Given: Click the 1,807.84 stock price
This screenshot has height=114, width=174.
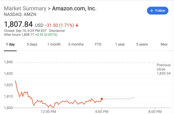Looking at the screenshot, I should [x=18, y=25].
